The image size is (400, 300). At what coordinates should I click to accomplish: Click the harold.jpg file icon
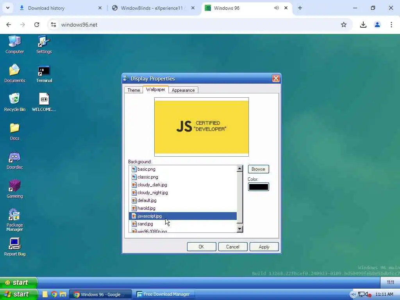(134, 209)
